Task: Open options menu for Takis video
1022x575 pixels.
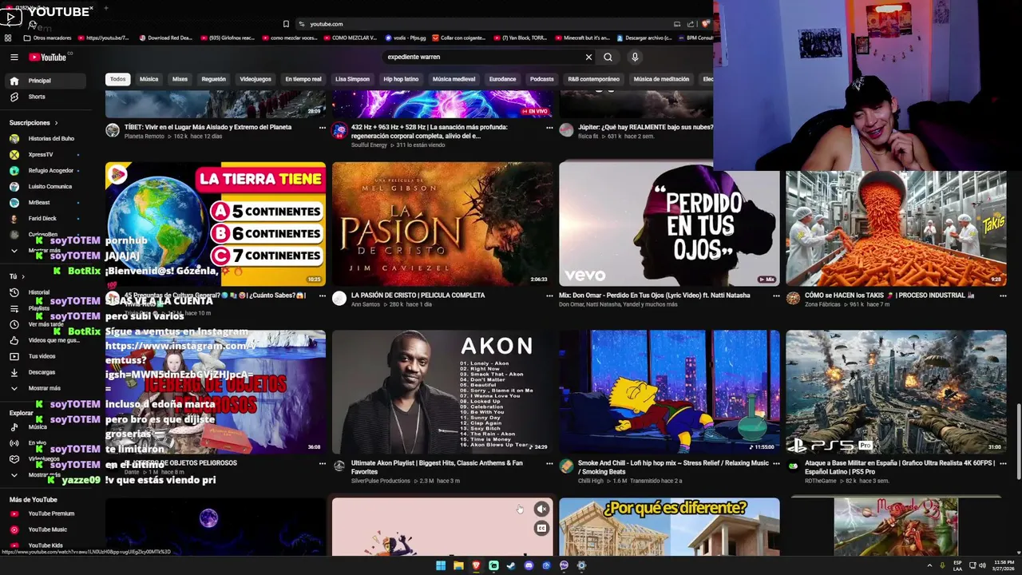Action: point(1003,295)
